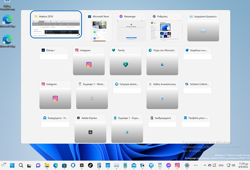Screen dimensions: 250x170
Task: Switch to the Disney+ window card
Action: (x=54, y=53)
